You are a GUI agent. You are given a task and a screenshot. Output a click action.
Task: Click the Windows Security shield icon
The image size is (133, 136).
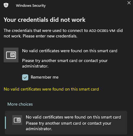pos(6,5)
